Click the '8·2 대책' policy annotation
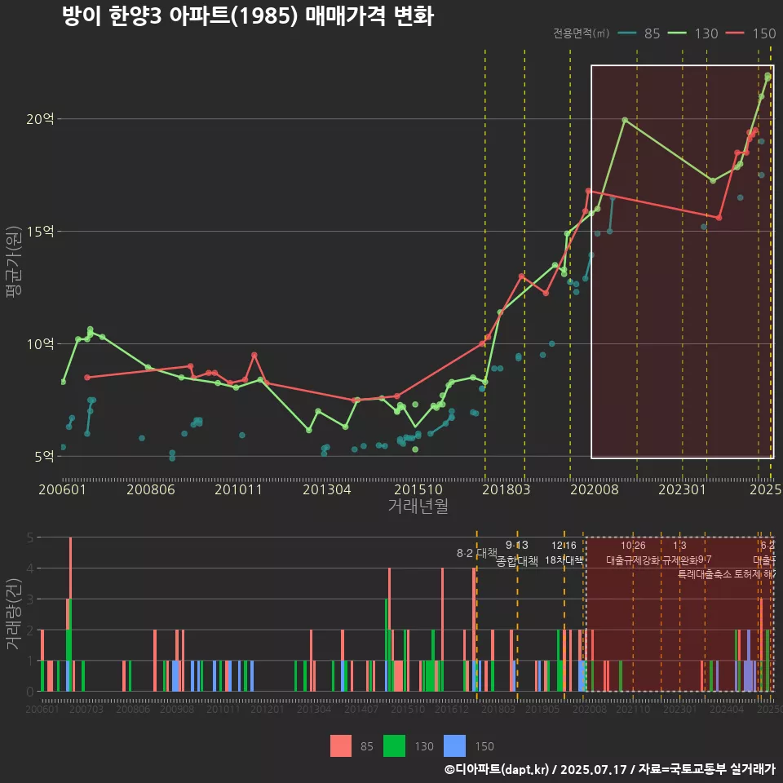Viewport: 783px width, 783px height. (477, 553)
